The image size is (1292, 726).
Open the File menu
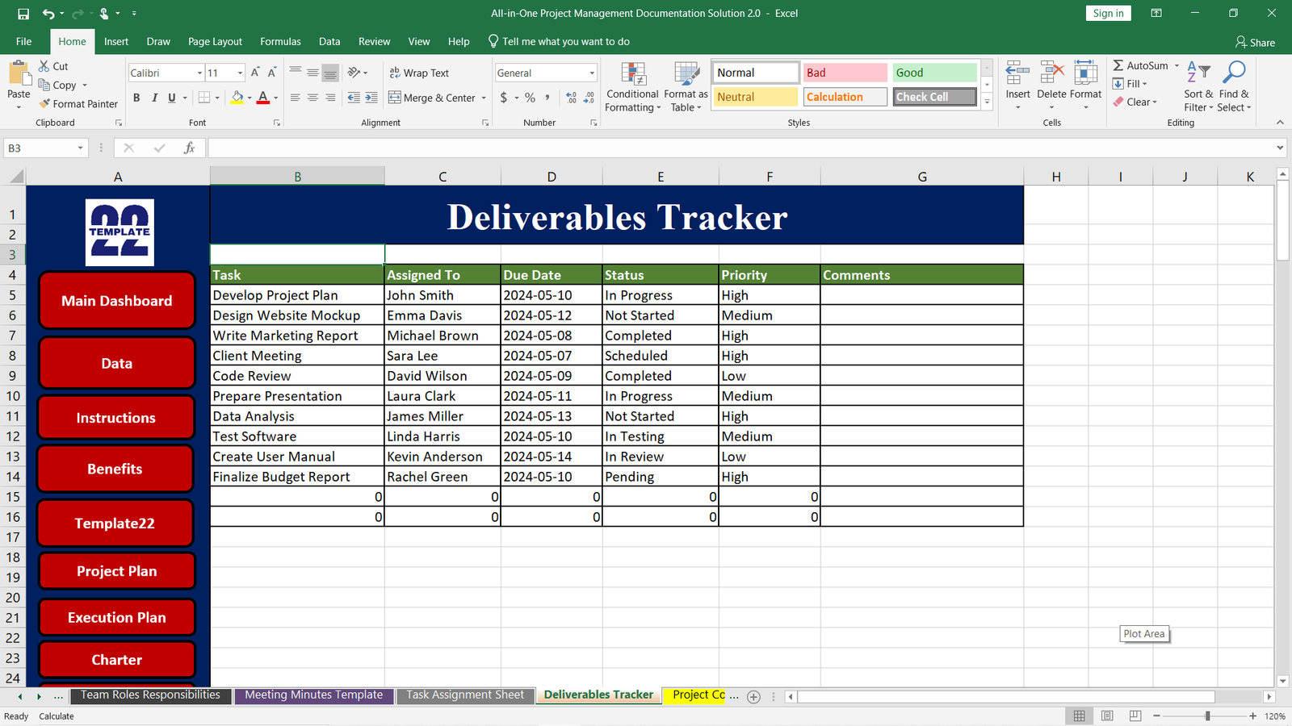(x=24, y=41)
